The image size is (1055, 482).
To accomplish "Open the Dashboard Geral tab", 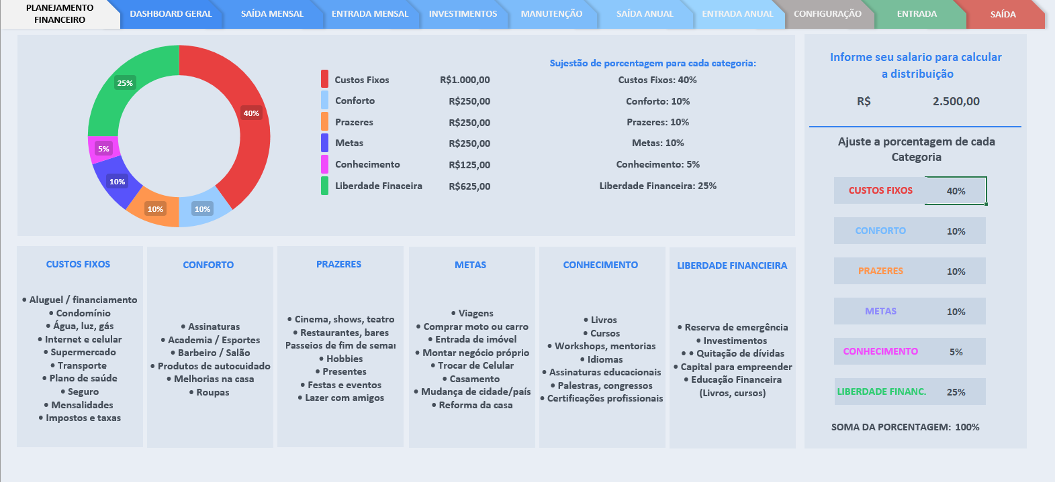I will point(171,14).
